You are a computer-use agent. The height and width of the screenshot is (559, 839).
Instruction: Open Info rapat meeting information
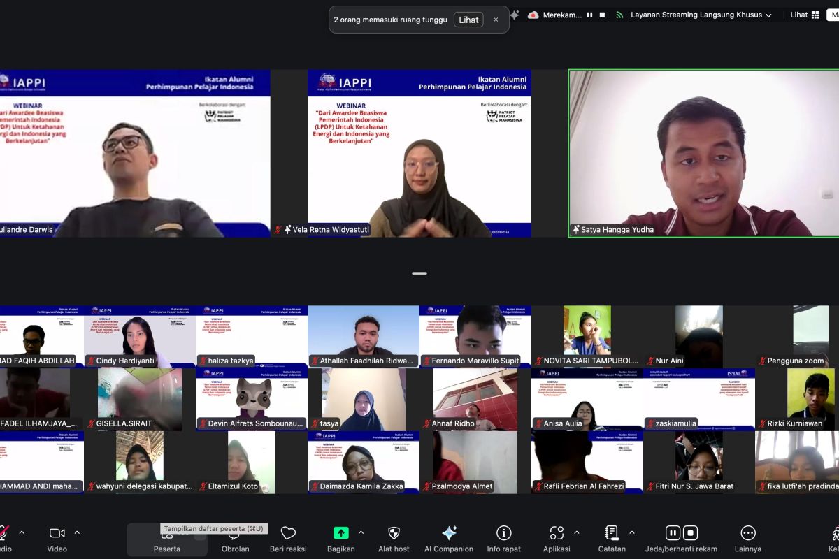(x=503, y=533)
